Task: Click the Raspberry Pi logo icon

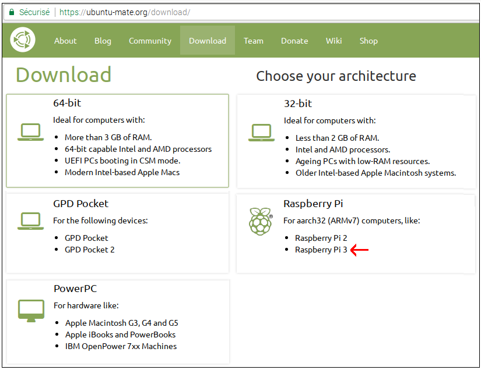Action: (261, 221)
